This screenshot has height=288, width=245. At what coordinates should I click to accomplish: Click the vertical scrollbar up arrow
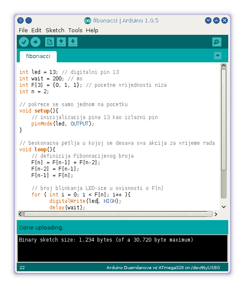pos(224,66)
